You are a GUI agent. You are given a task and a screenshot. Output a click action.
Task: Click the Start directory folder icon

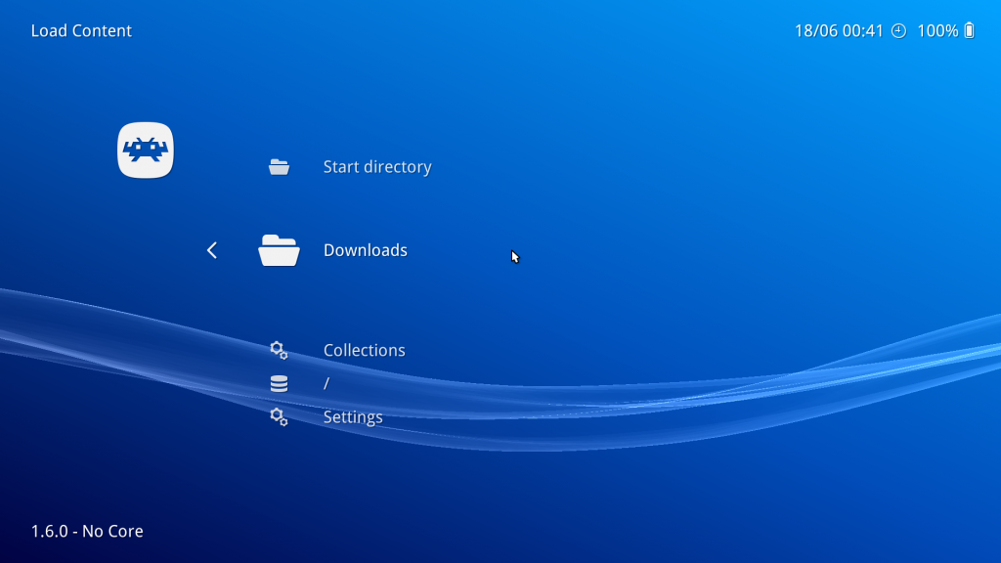(279, 166)
